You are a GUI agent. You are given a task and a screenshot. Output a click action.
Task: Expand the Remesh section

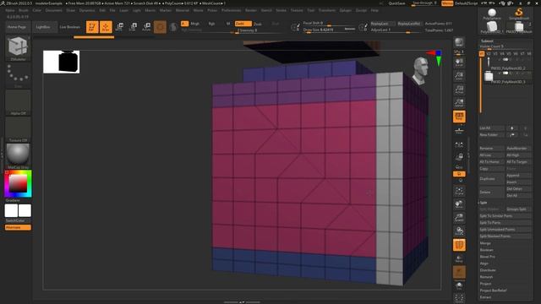(486, 277)
